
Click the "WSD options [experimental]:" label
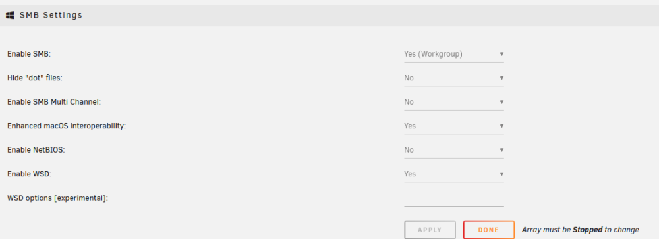point(57,198)
